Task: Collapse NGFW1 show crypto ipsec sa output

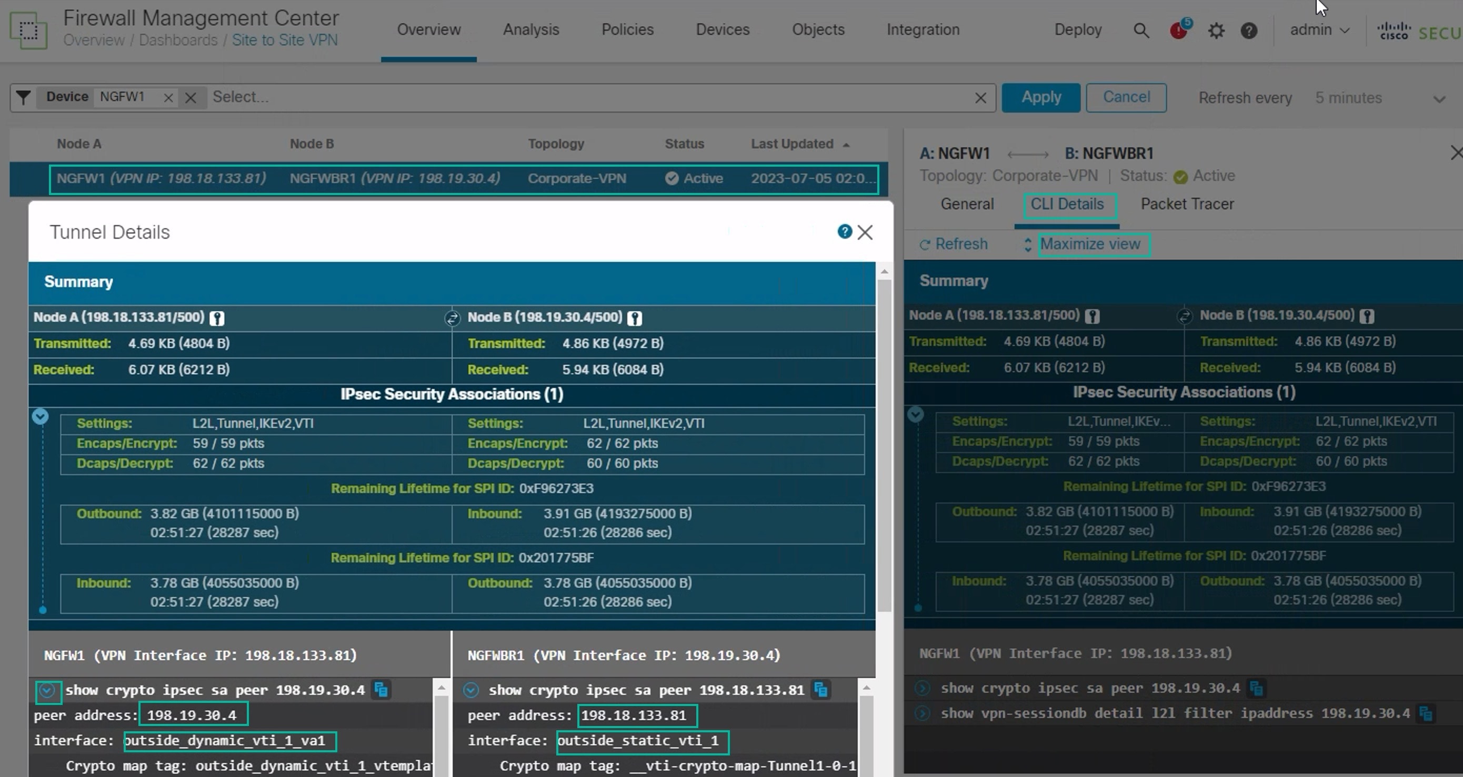Action: (x=47, y=690)
